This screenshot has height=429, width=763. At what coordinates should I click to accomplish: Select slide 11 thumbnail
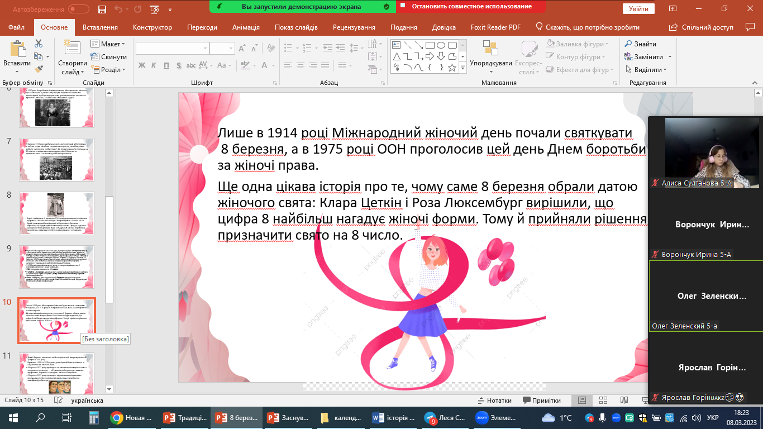click(x=57, y=373)
